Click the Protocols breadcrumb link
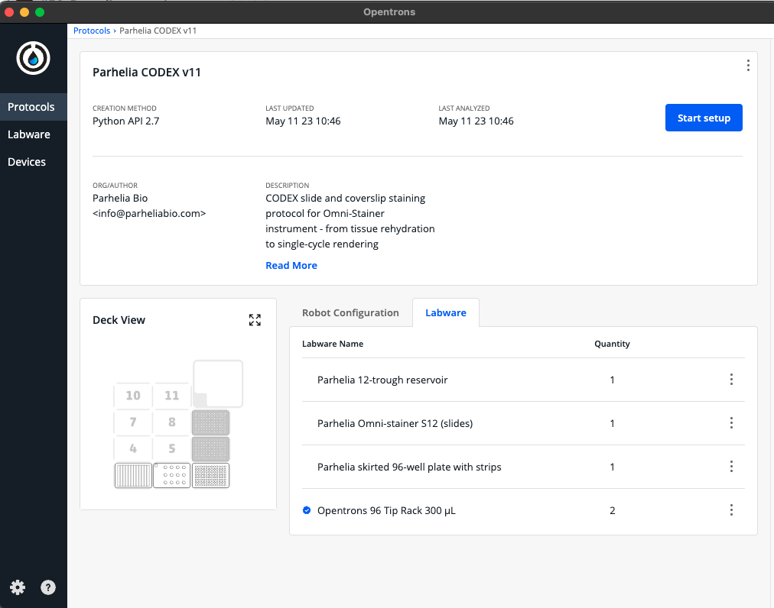The height and width of the screenshot is (608, 774). (x=92, y=31)
